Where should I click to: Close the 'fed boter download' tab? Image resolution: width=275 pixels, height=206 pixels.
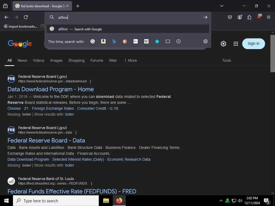[x=67, y=6]
